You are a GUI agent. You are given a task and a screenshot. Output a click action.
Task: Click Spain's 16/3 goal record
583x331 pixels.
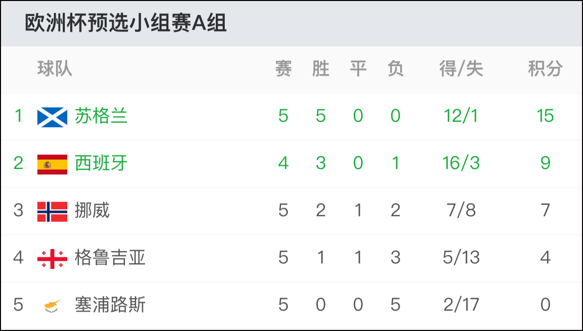(461, 163)
